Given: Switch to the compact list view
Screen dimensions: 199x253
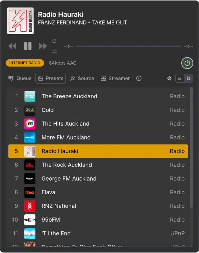Looking at the screenshot, I should (179, 78).
